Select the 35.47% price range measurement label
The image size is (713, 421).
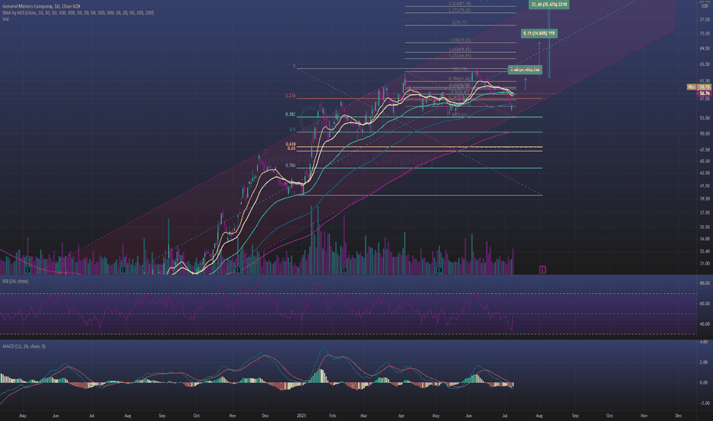click(549, 4)
